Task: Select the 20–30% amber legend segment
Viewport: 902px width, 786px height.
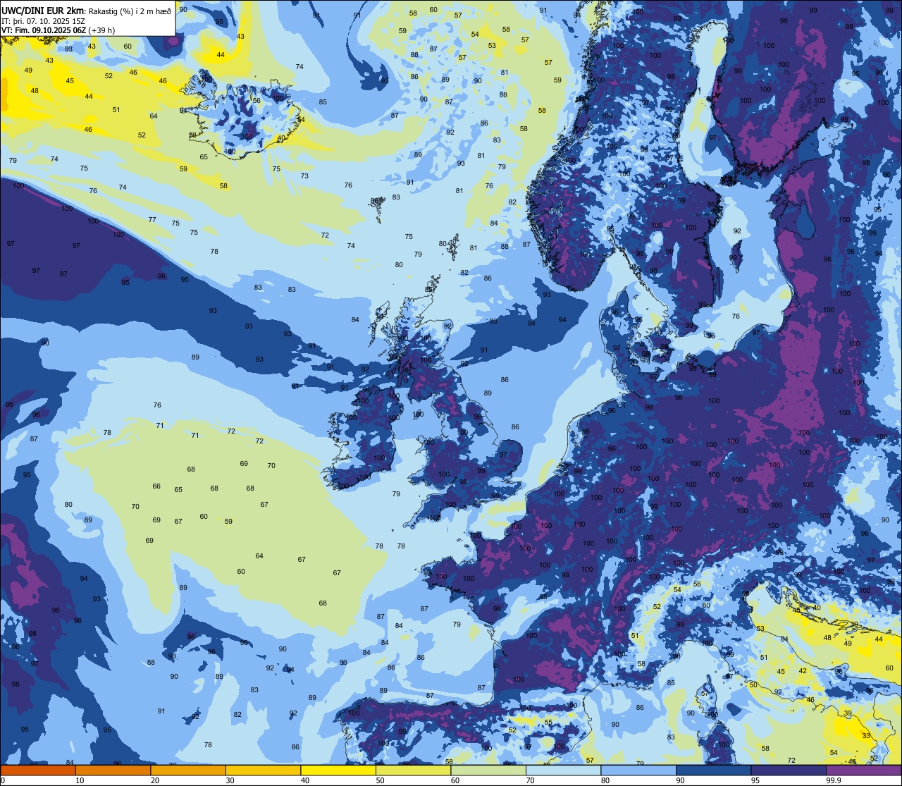Action: tap(188, 770)
